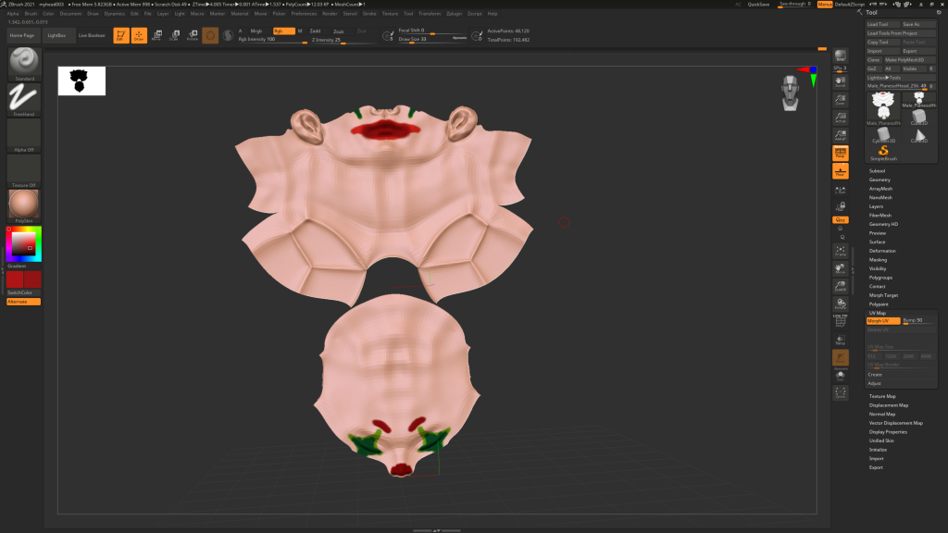Expand the Deformation section
The width and height of the screenshot is (948, 533).
(x=882, y=251)
